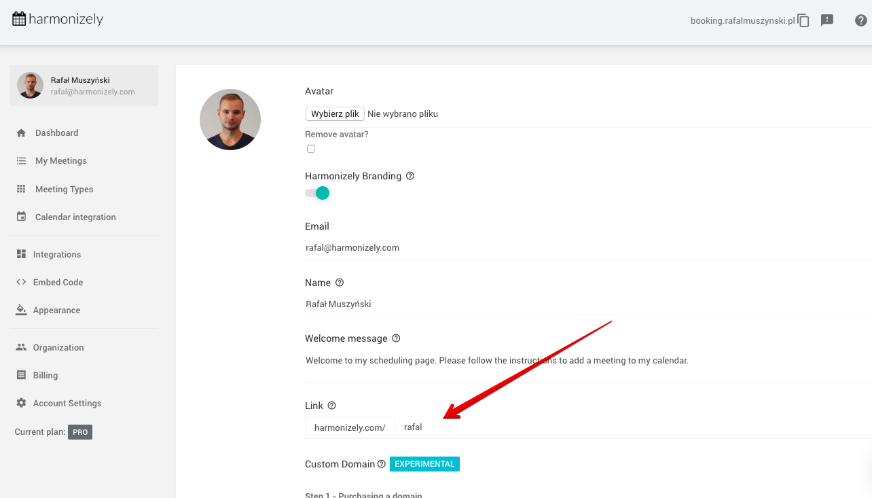The height and width of the screenshot is (498, 872).
Task: Click the 'Remove avatar?' label
Action: pos(337,135)
